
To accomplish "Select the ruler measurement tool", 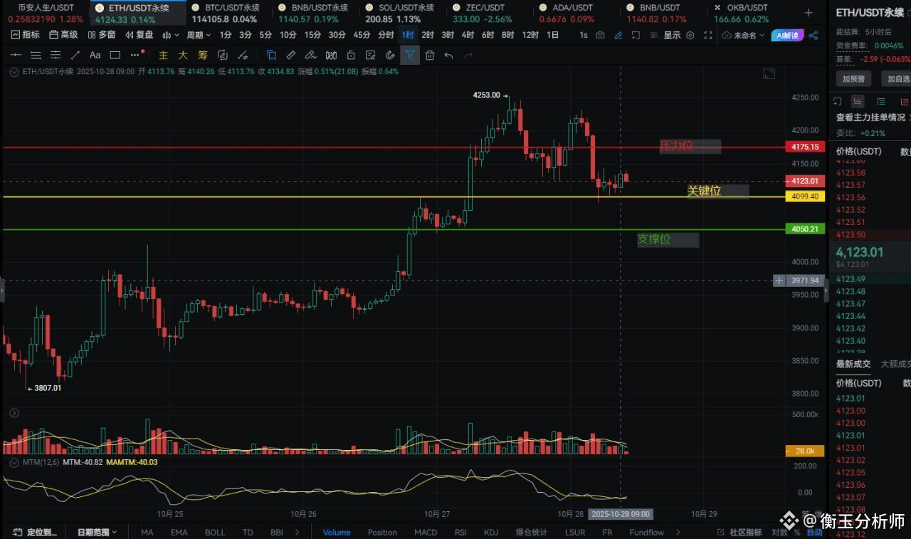I will pos(291,55).
